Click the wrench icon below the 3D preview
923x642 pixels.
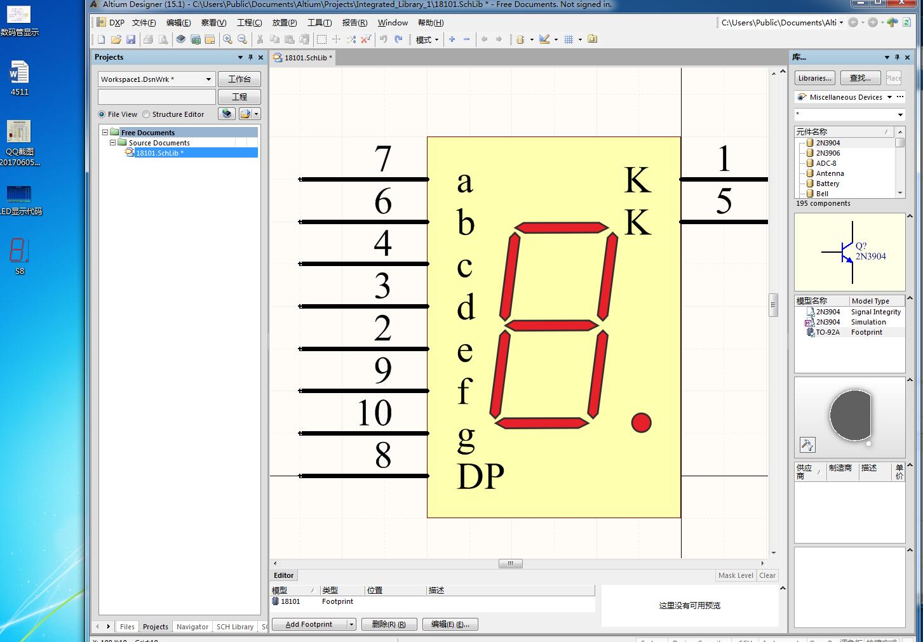(807, 445)
